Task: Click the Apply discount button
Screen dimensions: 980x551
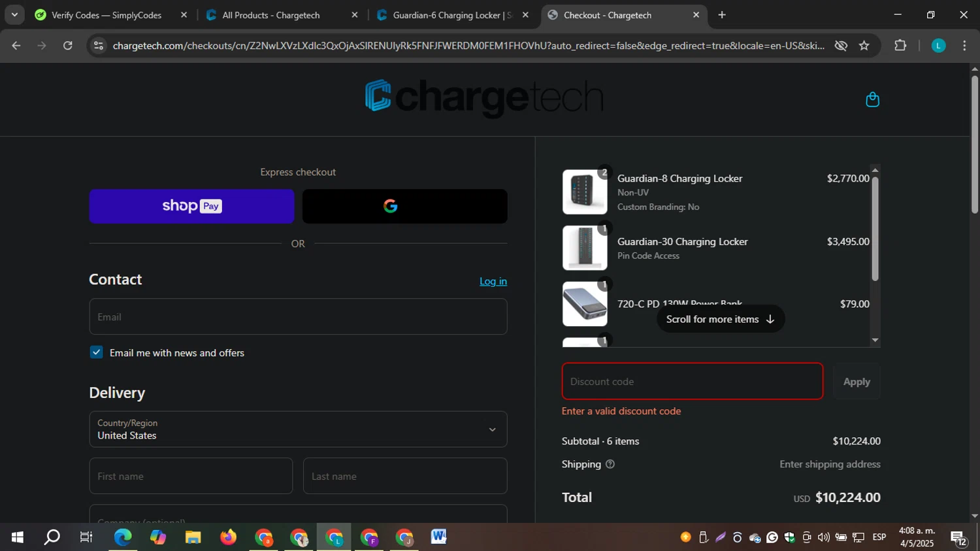Action: coord(857,381)
